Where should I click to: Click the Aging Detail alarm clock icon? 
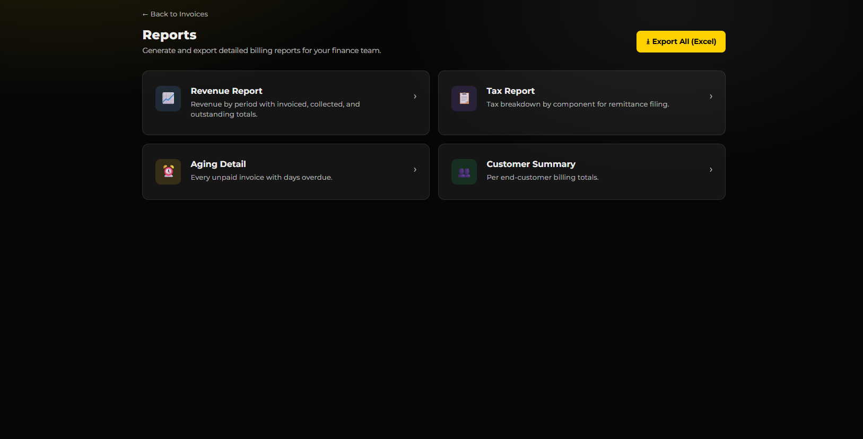pyautogui.click(x=168, y=172)
